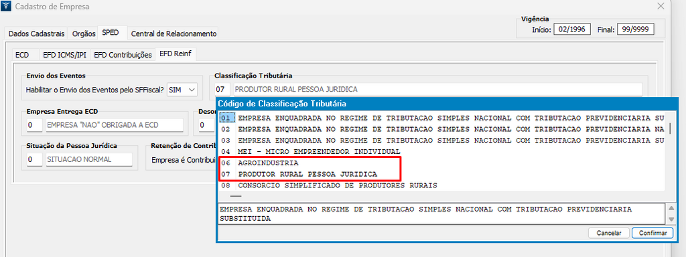Click the Confirmar button
The image size is (686, 257).
click(x=653, y=233)
